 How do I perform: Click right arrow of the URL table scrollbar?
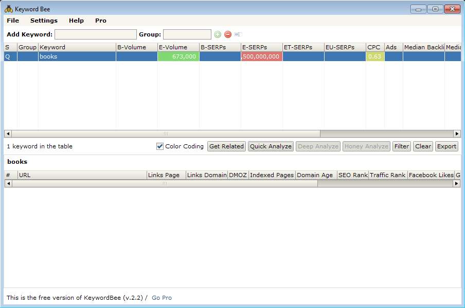pos(457,183)
